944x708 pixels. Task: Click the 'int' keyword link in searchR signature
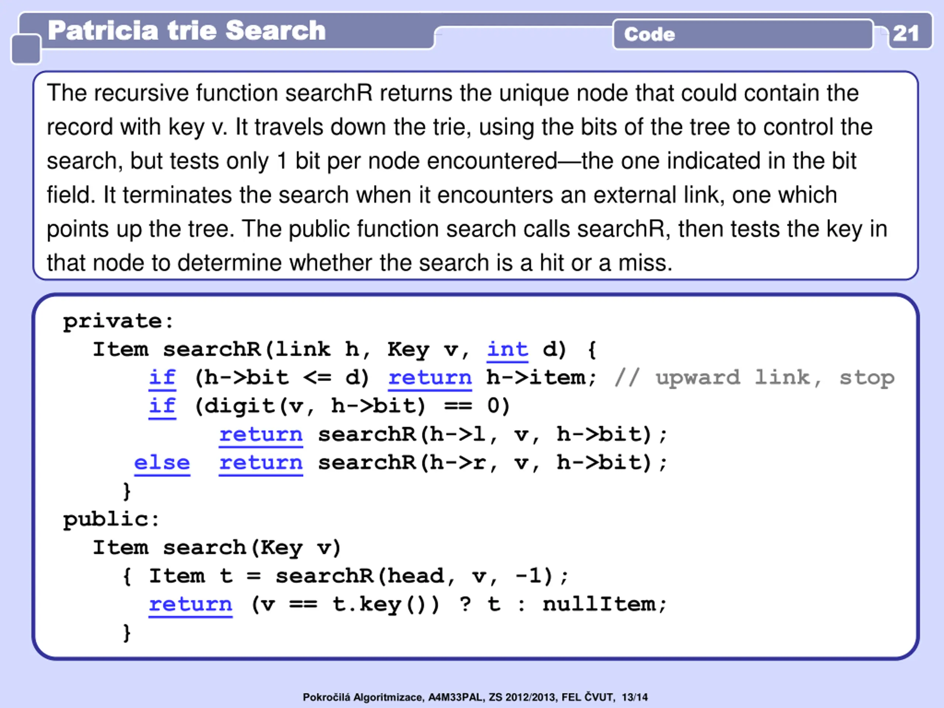coord(507,350)
